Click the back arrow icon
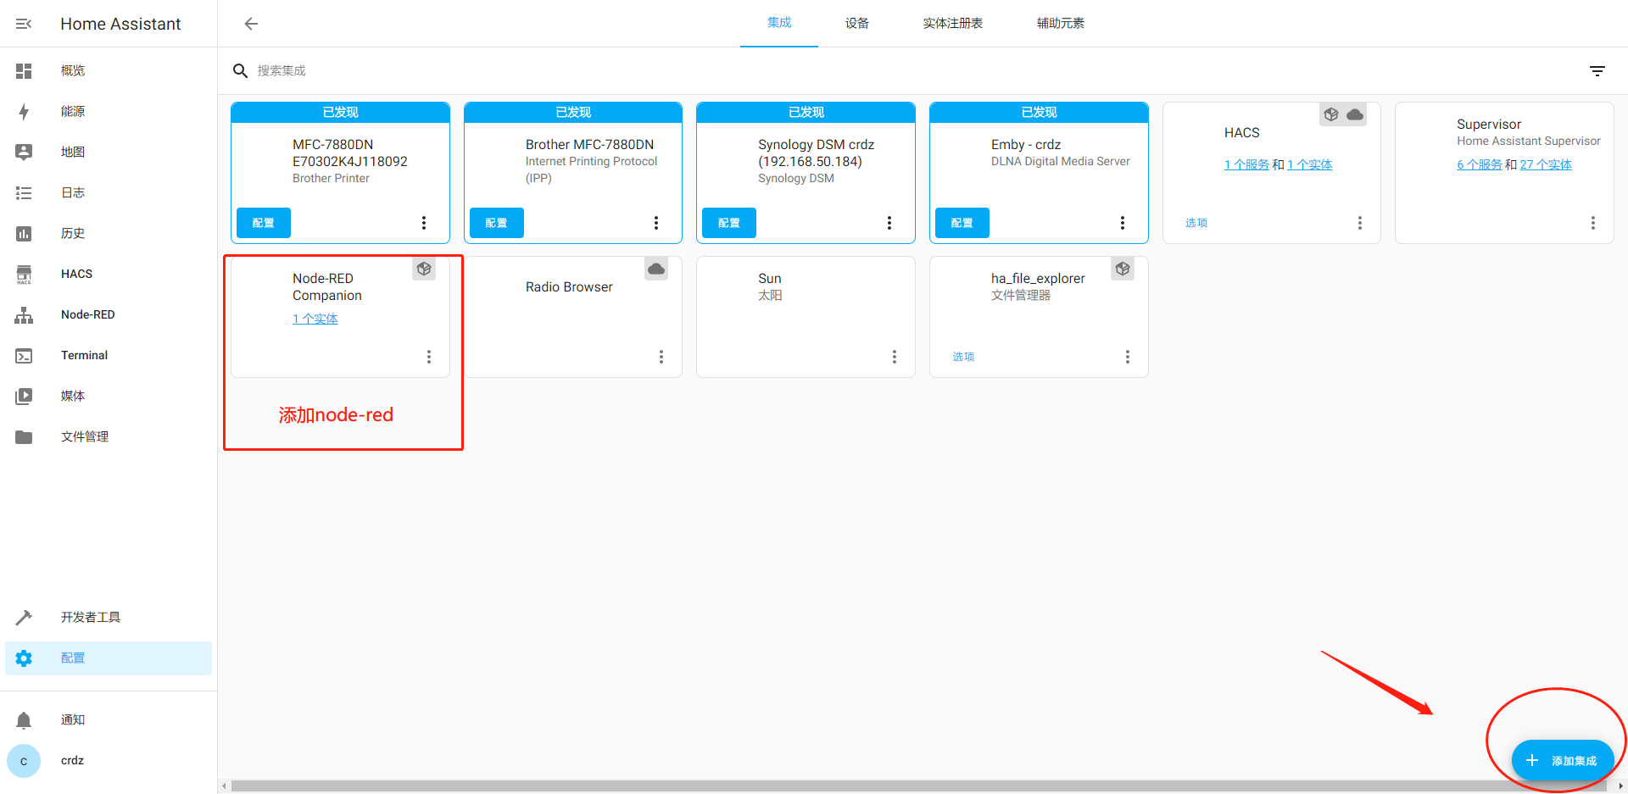This screenshot has width=1628, height=794. (x=251, y=24)
